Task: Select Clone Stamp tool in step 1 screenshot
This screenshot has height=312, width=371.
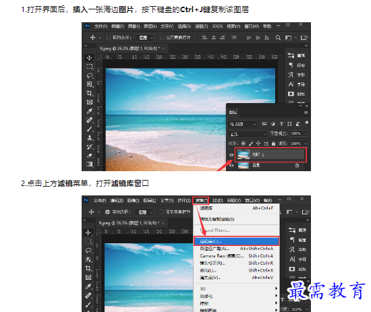Action: [90, 137]
